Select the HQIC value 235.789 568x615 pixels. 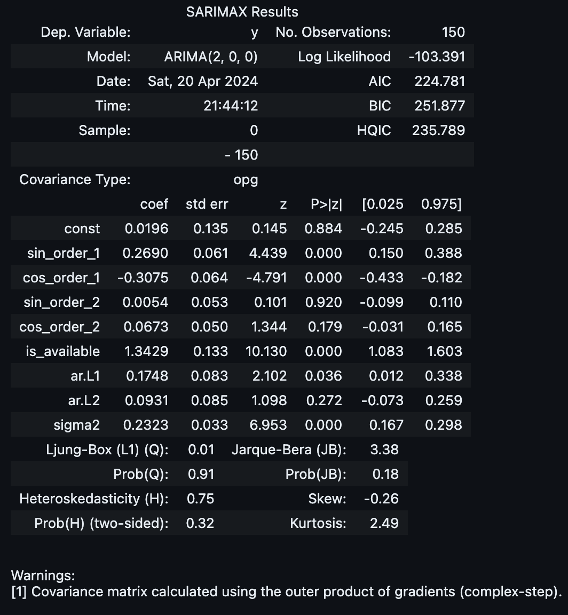[x=439, y=130]
